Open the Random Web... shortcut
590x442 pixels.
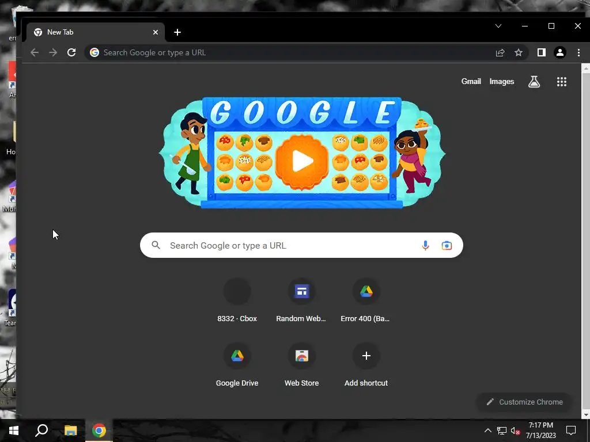pyautogui.click(x=301, y=302)
